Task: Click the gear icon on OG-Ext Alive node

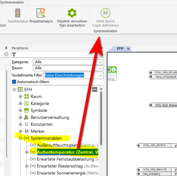Action: click(151, 105)
